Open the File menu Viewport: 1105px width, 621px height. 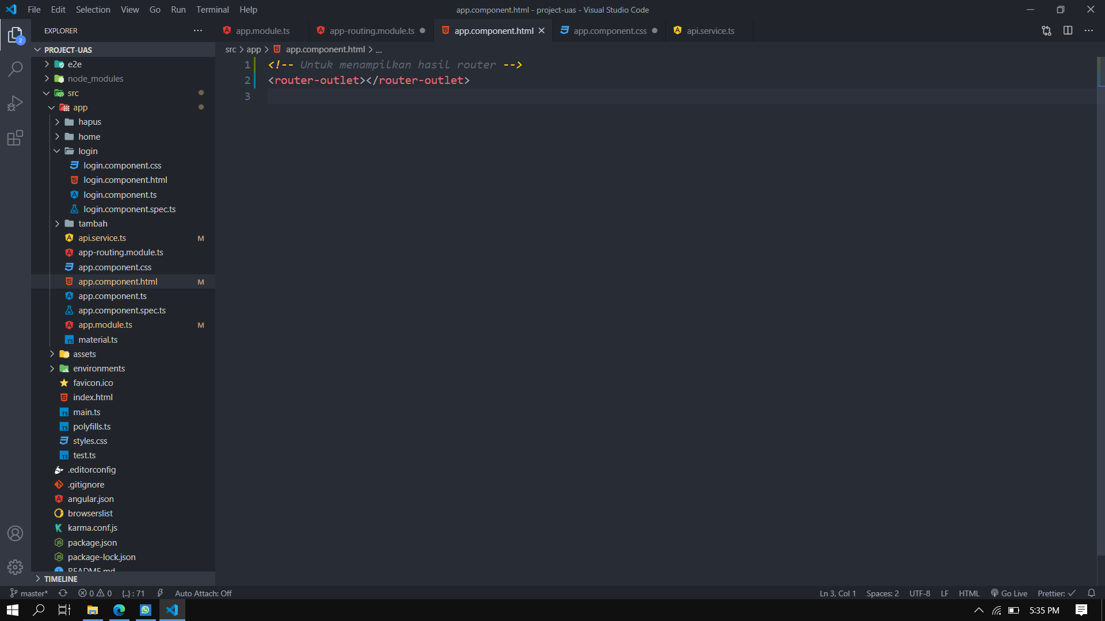(34, 10)
